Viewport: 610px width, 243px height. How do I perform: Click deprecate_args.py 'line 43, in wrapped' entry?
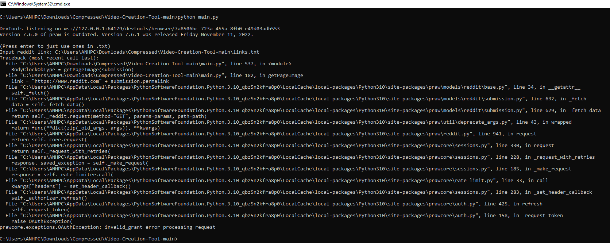pos(289,122)
